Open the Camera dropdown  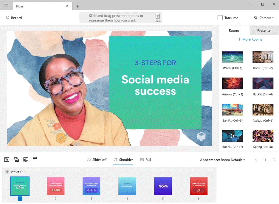[264, 18]
